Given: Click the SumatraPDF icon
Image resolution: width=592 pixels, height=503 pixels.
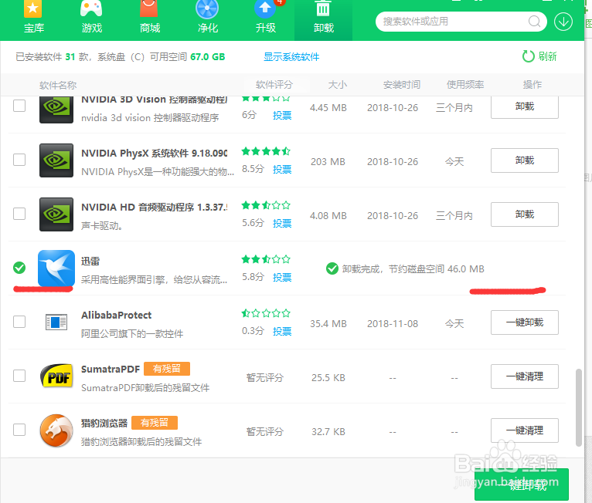Looking at the screenshot, I should click(x=56, y=376).
